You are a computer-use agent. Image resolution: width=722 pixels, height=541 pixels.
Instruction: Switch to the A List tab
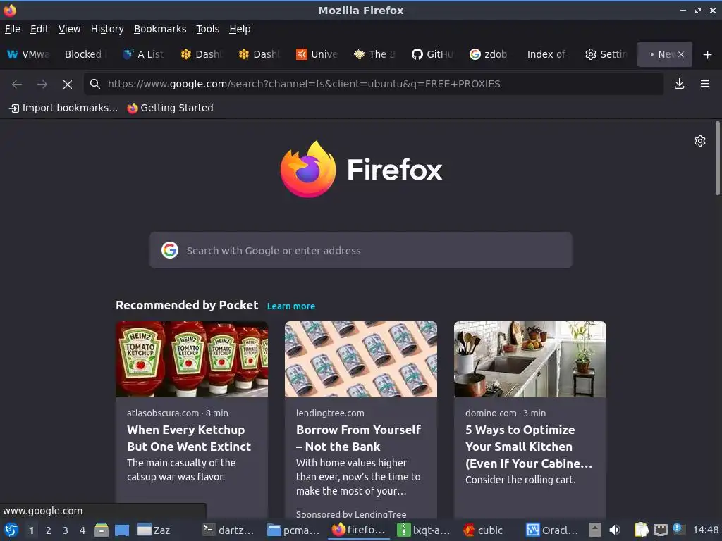[144, 54]
